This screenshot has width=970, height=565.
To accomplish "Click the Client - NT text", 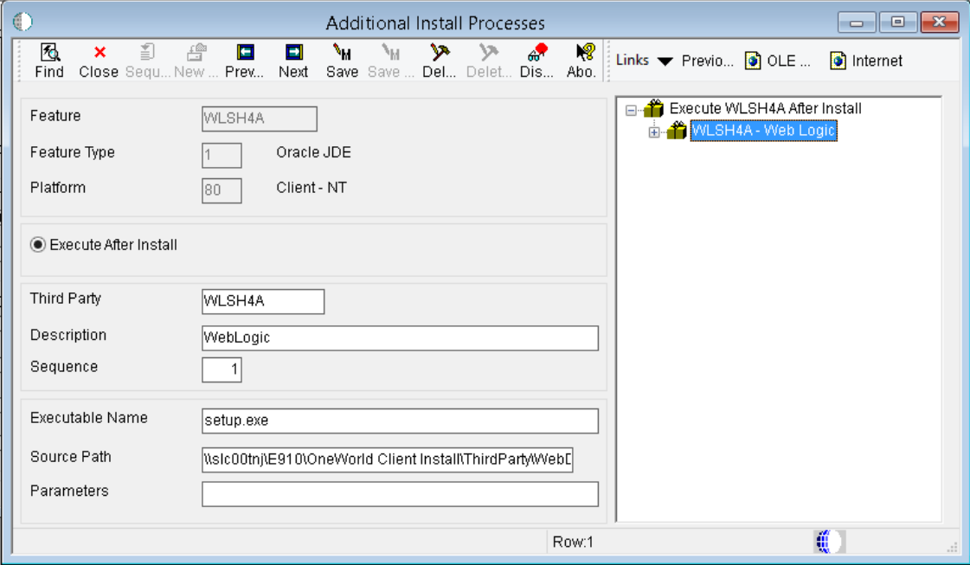I will (312, 188).
